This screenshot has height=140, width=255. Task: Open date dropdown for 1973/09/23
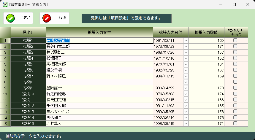tap(186, 47)
